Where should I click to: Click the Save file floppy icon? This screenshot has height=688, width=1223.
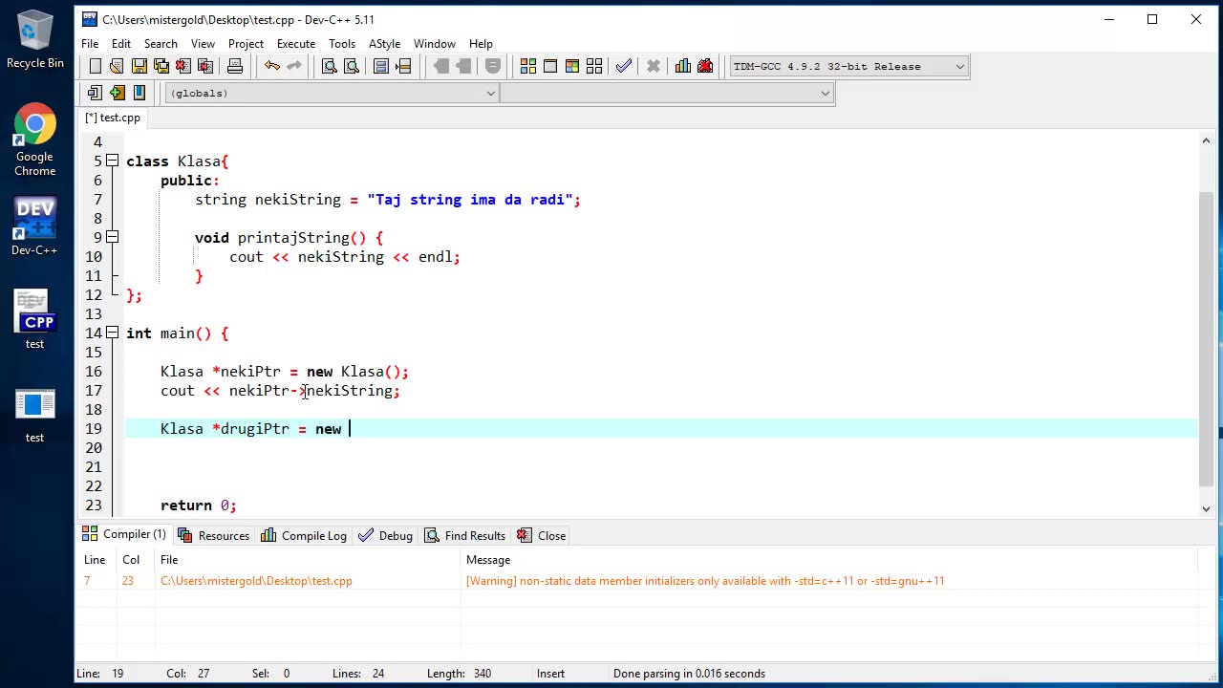(x=139, y=66)
